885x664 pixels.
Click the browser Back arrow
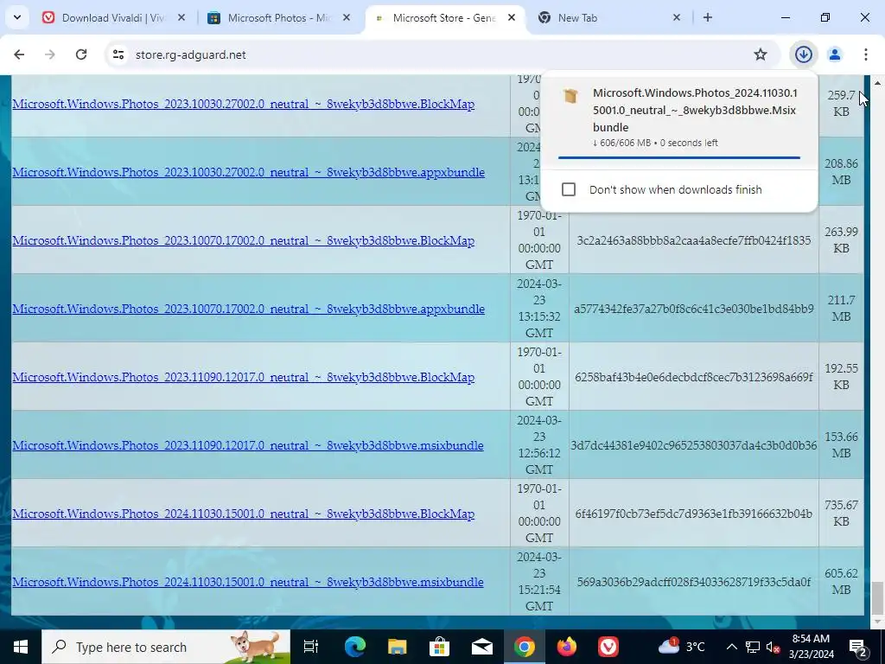pos(19,54)
